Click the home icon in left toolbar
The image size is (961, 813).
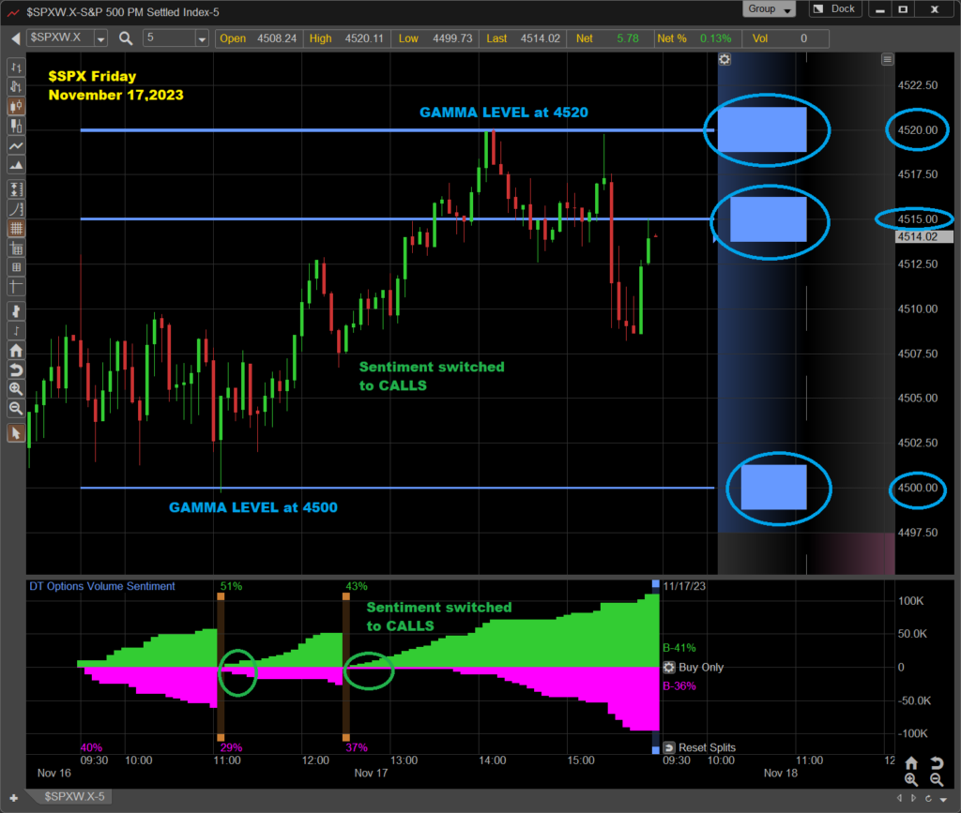(16, 349)
